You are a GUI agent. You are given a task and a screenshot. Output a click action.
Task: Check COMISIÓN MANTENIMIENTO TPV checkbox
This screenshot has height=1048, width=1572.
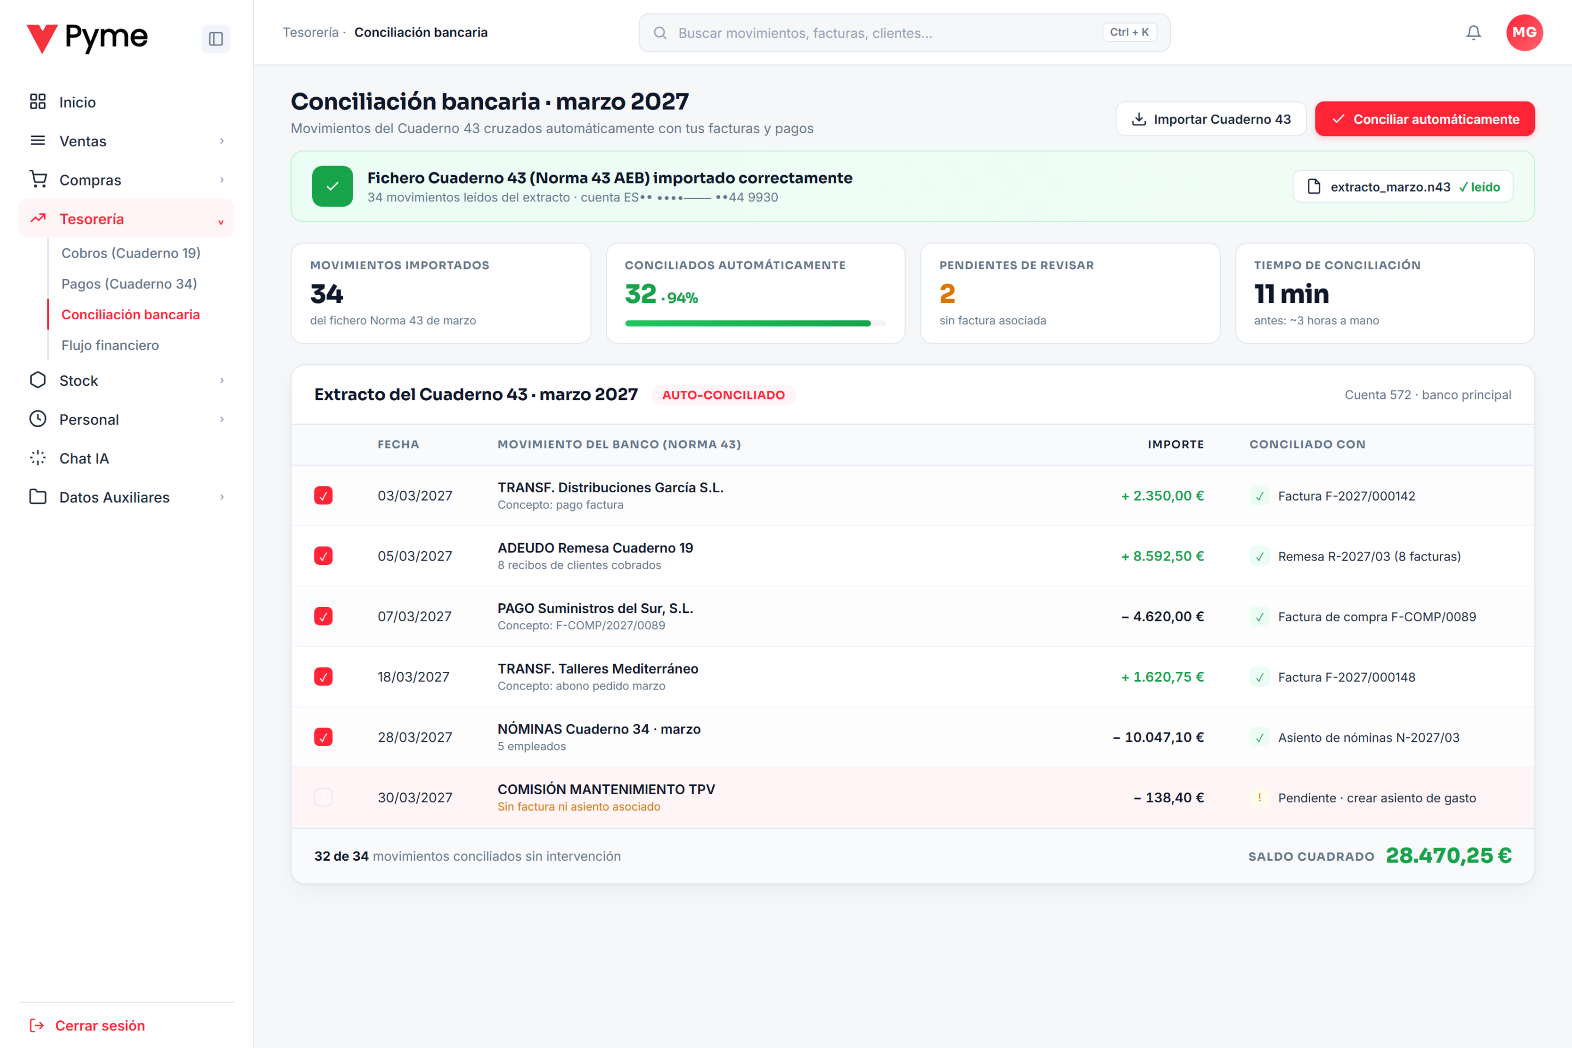pyautogui.click(x=324, y=797)
